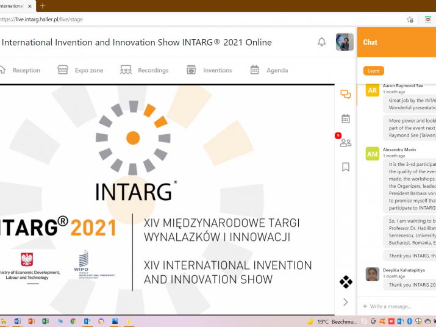Go to the Reception tab
This screenshot has height=327, width=436.
20,70
